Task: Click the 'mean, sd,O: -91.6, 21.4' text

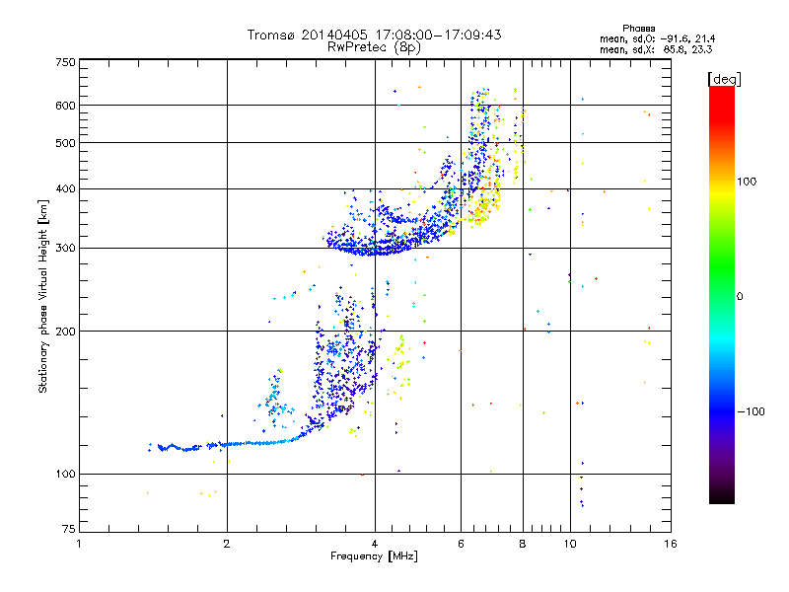Action: 657,38
